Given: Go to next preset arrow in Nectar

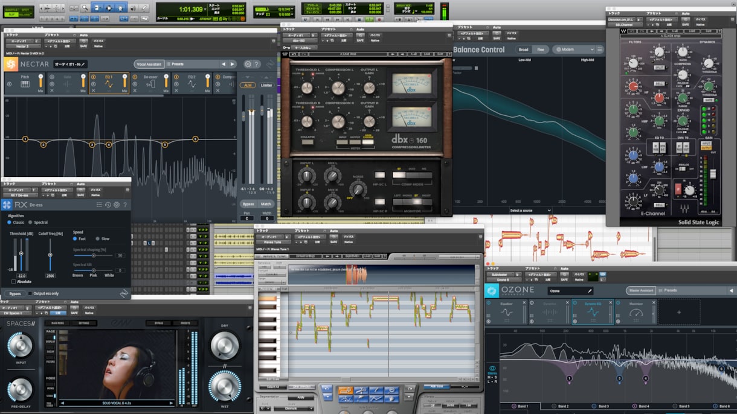Looking at the screenshot, I should [x=233, y=64].
